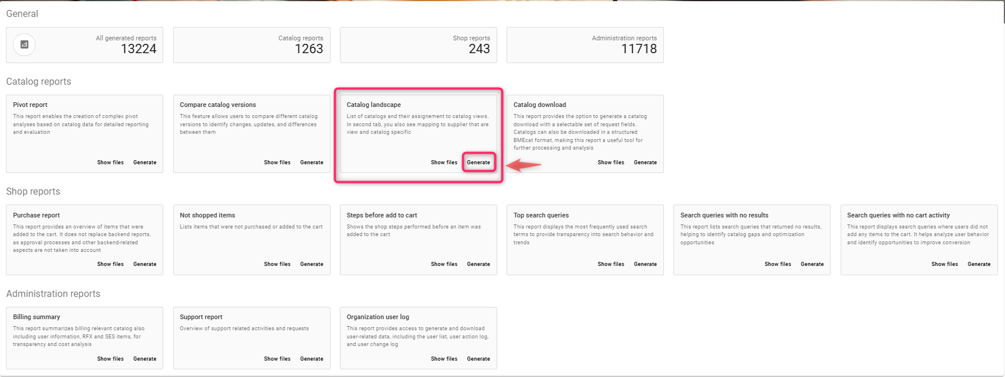Show files for Top search queries
This screenshot has height=377, width=1005.
click(611, 264)
